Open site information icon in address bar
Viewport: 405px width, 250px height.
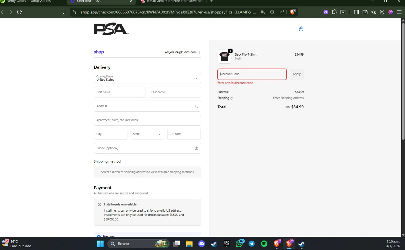[75, 12]
